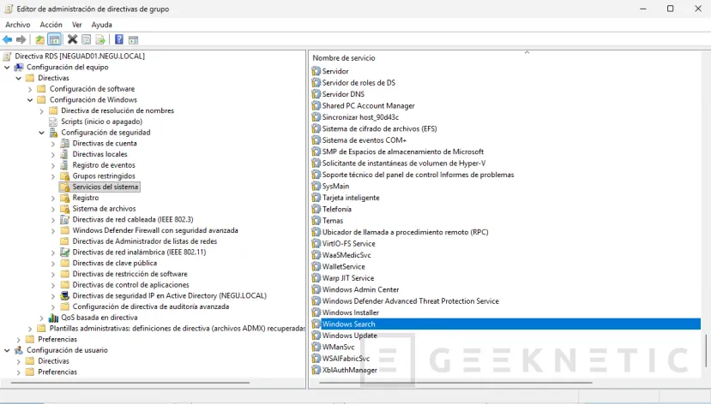Click the Configuración del equipo computer icon

click(x=19, y=67)
